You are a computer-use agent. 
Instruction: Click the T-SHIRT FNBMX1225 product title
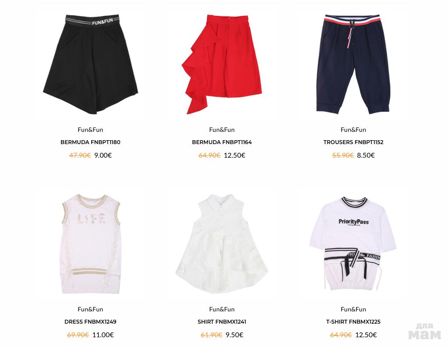pos(353,322)
